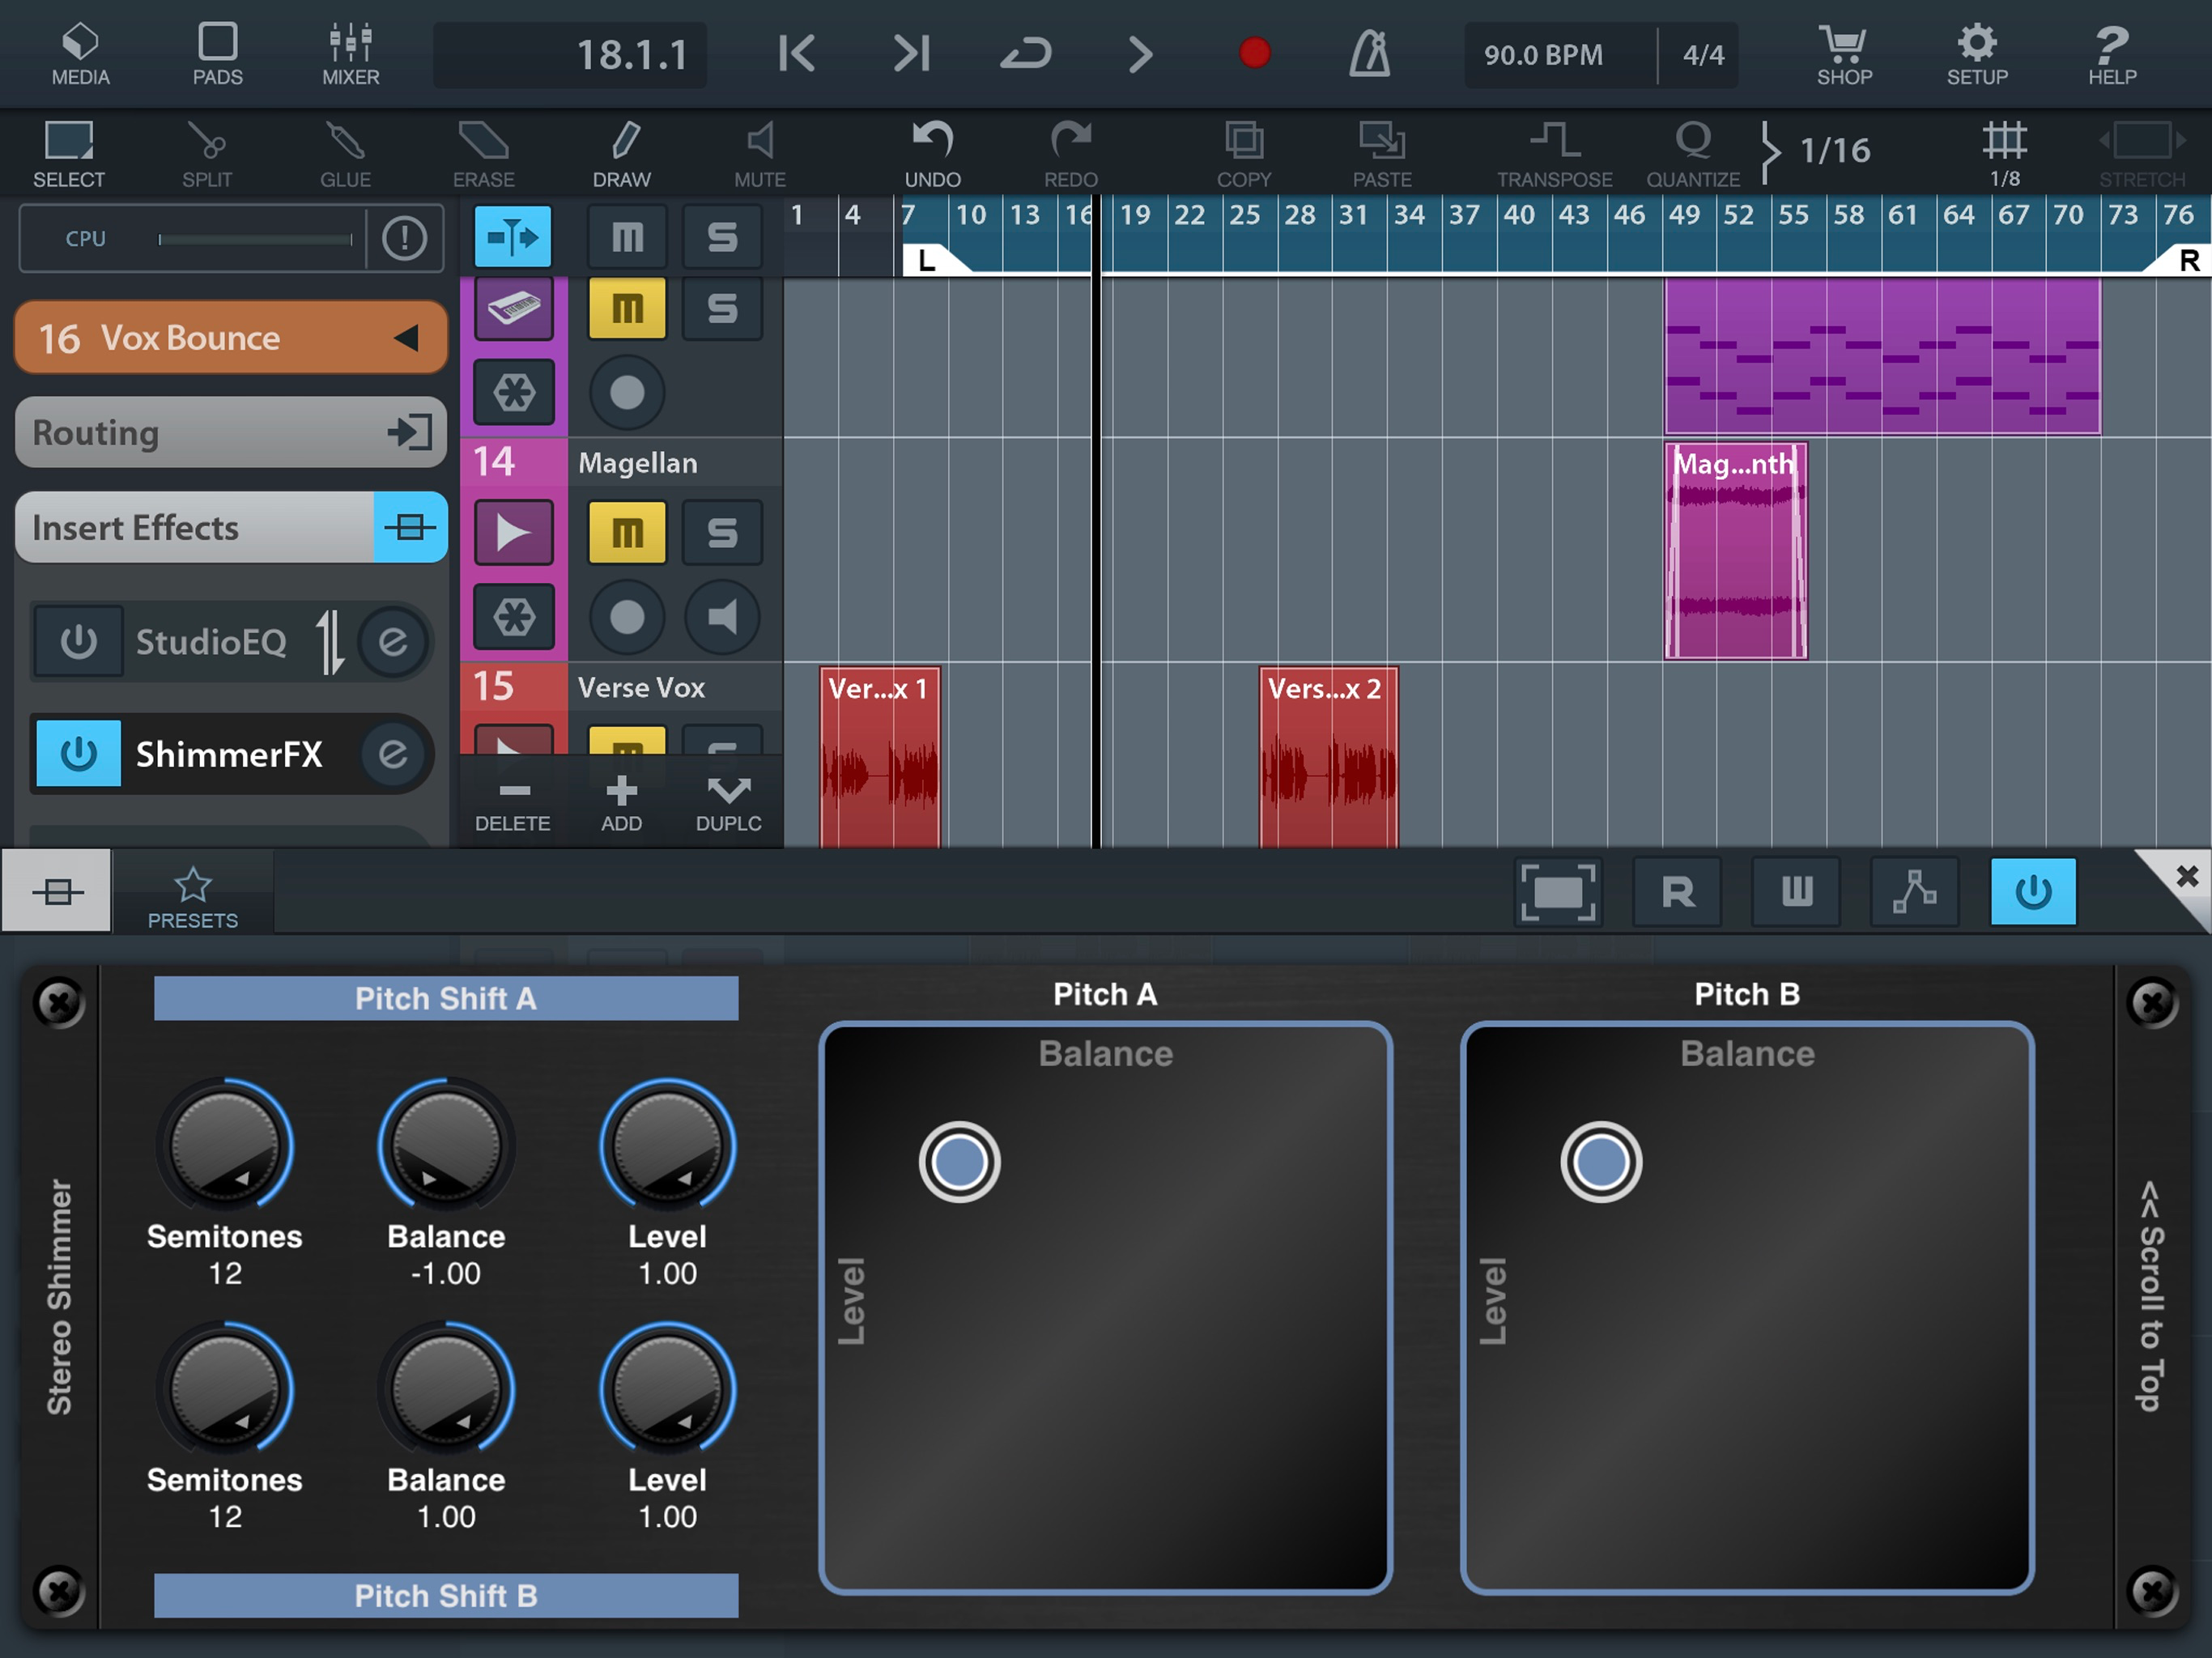The width and height of the screenshot is (2212, 1658).
Task: Freeze the Magellan track with snowflake icon
Action: 514,617
